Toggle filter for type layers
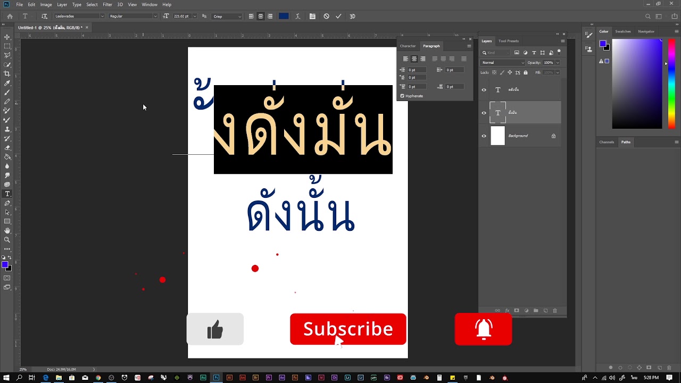Viewport: 681px width, 383px height. point(534,53)
